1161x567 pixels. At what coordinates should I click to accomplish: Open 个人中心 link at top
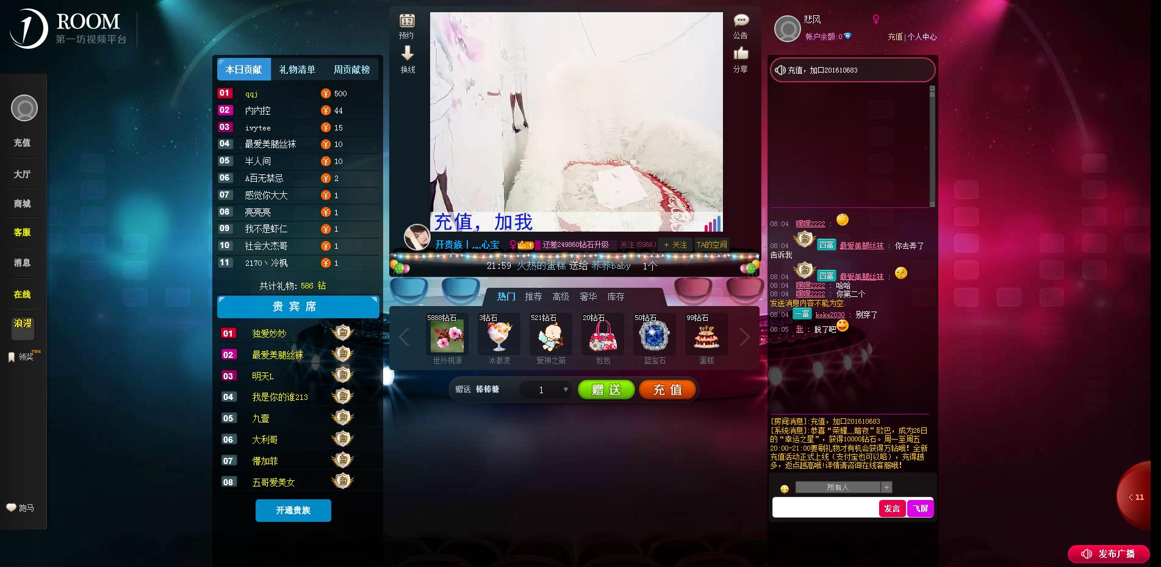coord(922,37)
